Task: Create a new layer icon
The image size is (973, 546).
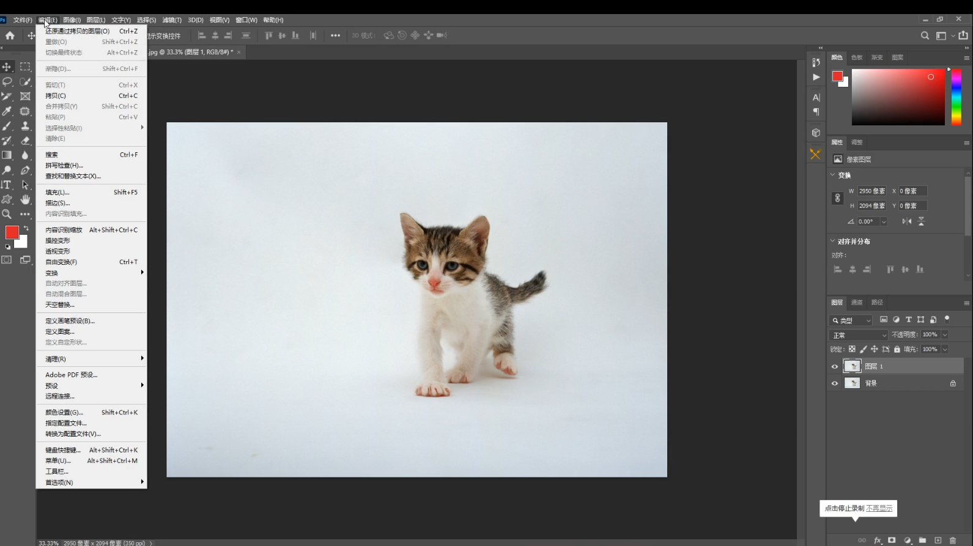Action: (938, 540)
